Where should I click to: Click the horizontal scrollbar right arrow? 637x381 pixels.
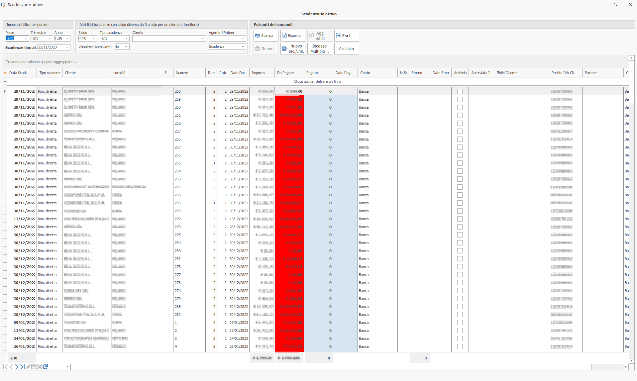(x=626, y=367)
